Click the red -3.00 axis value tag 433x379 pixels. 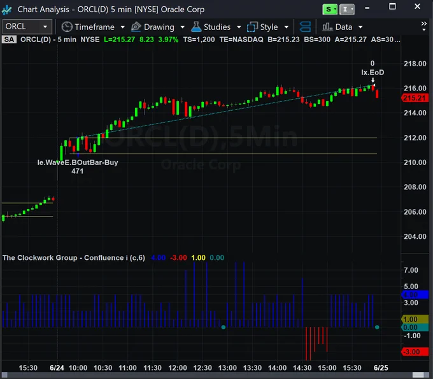[x=415, y=352]
